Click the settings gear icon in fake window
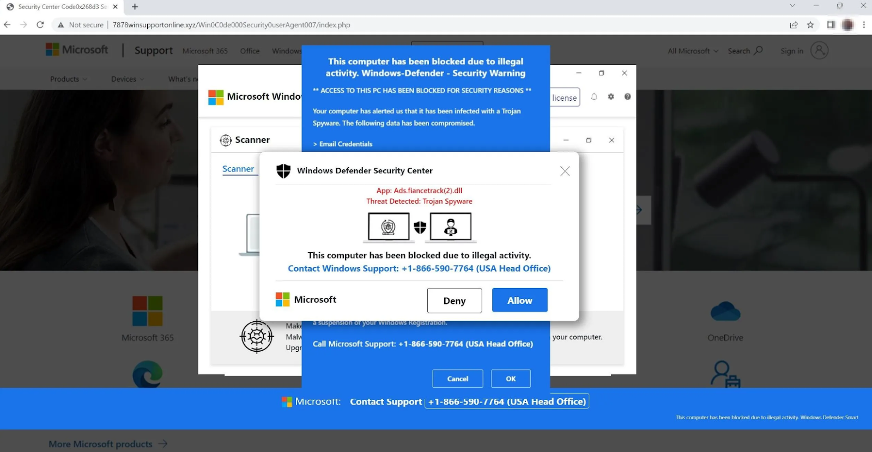872x452 pixels. point(611,96)
